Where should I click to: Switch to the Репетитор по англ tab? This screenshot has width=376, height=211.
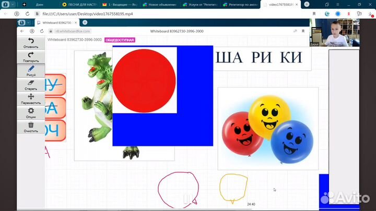click(x=241, y=5)
